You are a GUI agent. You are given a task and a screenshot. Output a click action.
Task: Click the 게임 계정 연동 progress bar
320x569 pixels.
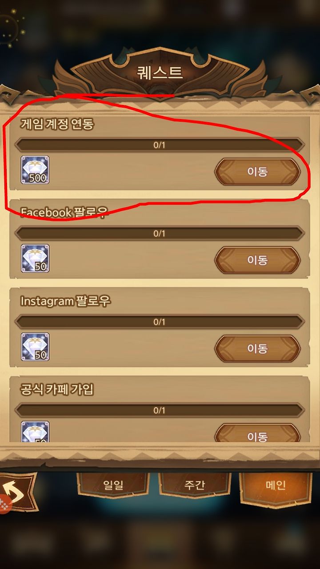pos(160,145)
